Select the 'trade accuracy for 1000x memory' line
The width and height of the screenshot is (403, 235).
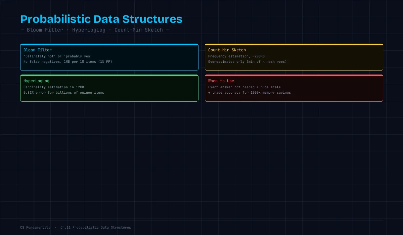click(x=250, y=93)
